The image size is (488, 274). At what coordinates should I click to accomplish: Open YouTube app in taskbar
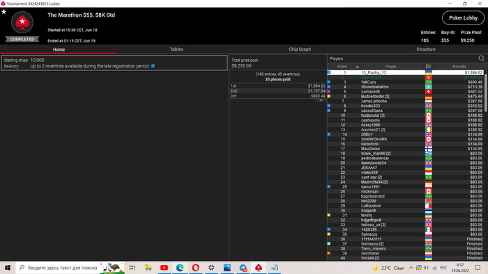point(164,268)
